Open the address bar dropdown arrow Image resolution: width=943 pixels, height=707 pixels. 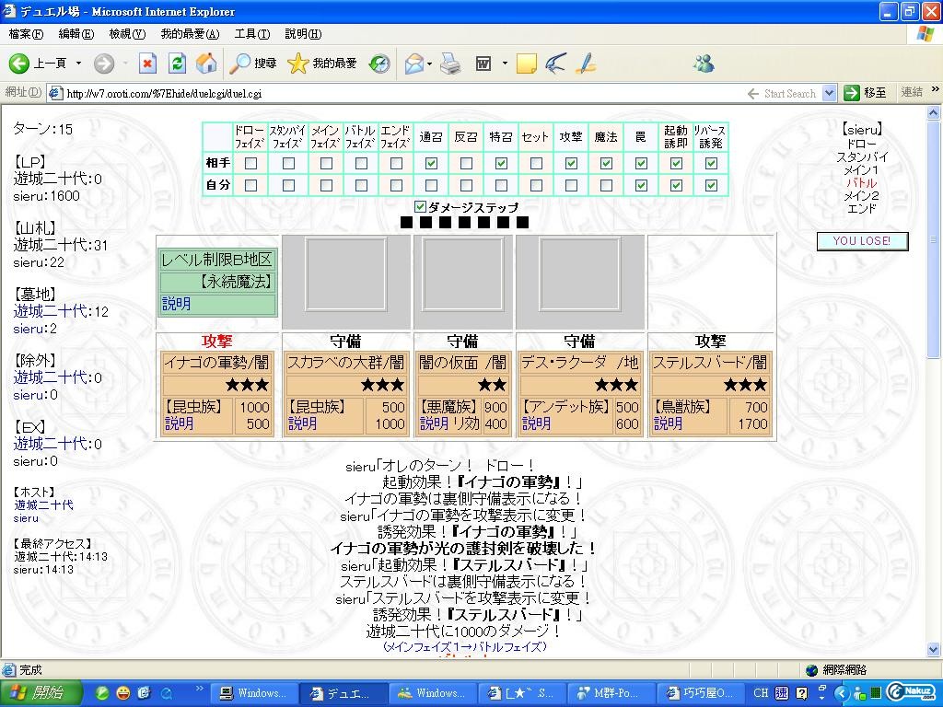point(830,93)
